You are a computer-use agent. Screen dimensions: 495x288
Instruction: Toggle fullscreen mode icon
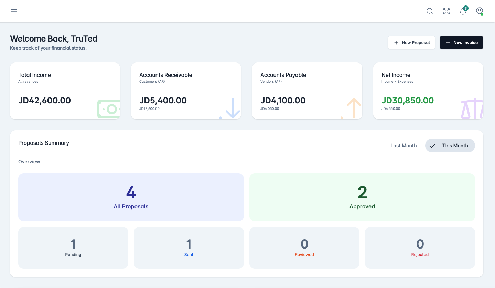pyautogui.click(x=446, y=11)
